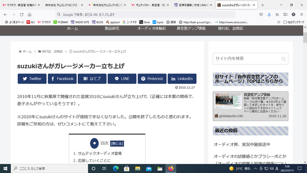Open File Explorer from the taskbar
This screenshot has width=307, height=173.
pyautogui.click(x=138, y=168)
